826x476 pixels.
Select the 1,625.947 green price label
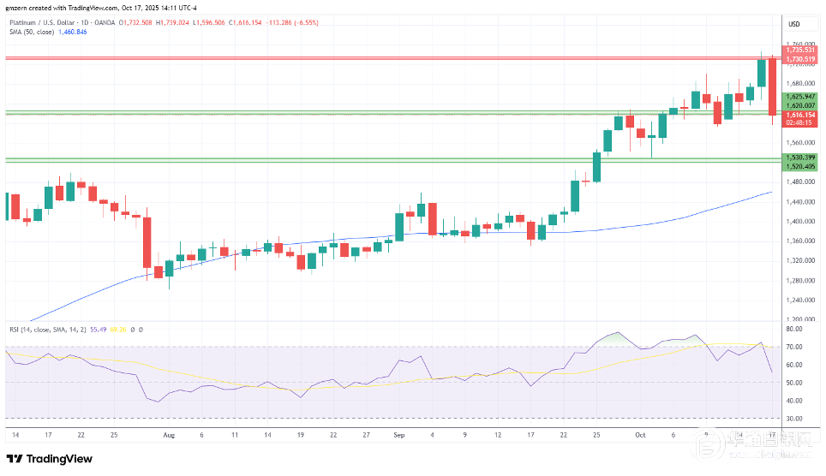point(799,97)
